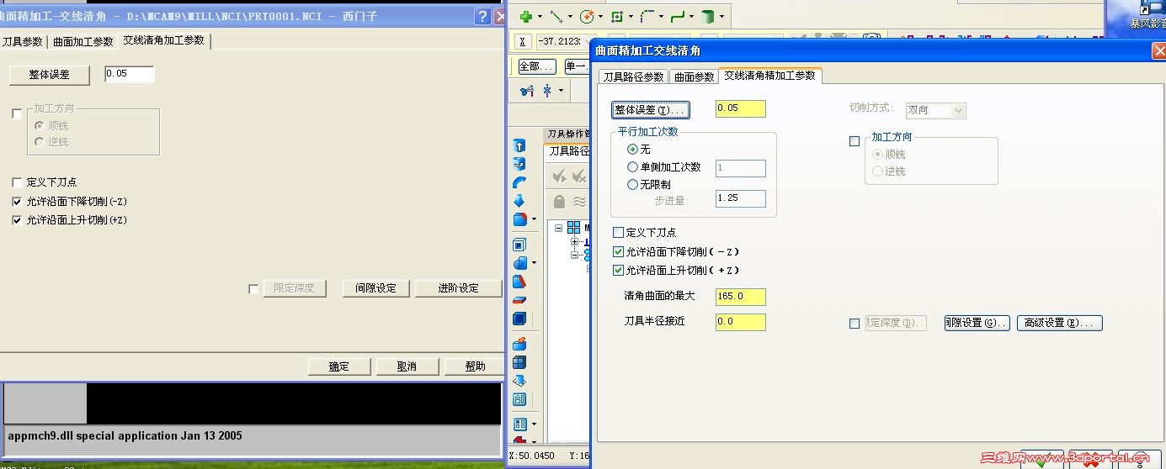Enable 定义下刀点 checkbox in left dialog
This screenshot has height=469, width=1166.
[x=17, y=182]
